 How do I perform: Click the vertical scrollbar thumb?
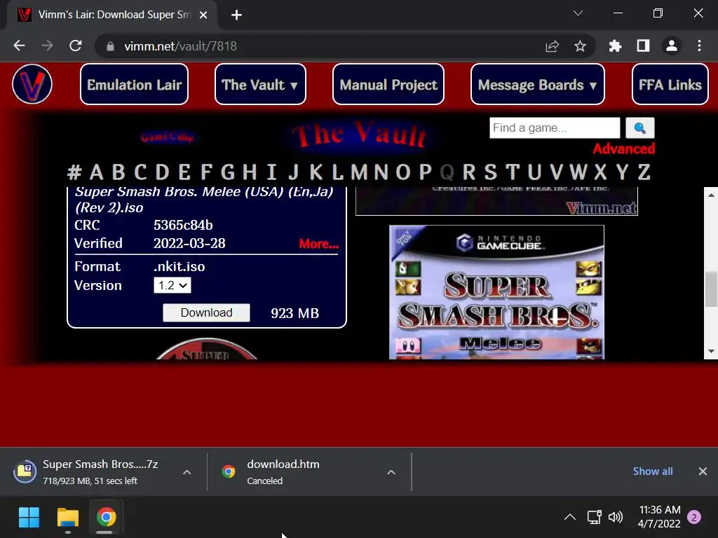point(711,289)
